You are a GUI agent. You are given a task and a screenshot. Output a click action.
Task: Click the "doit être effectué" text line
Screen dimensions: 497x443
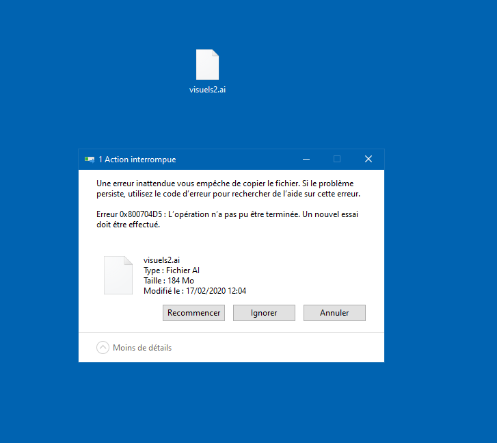click(x=128, y=225)
